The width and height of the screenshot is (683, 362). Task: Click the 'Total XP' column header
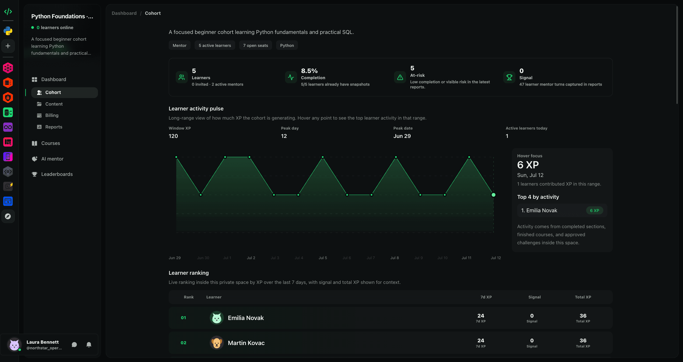tap(583, 297)
